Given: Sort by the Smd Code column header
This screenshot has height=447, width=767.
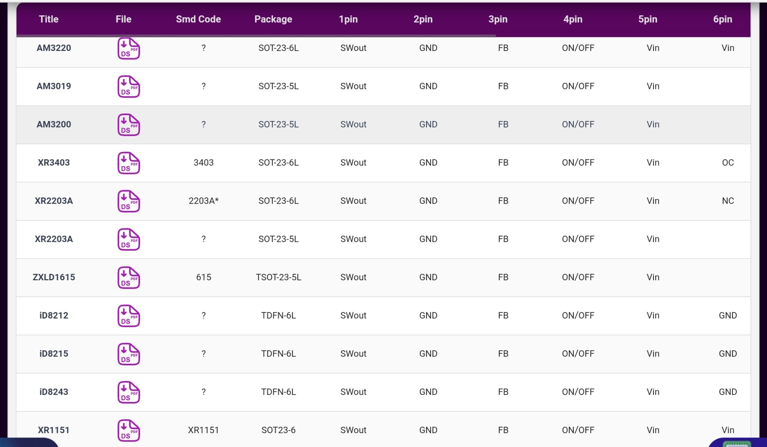Looking at the screenshot, I should click(x=198, y=19).
